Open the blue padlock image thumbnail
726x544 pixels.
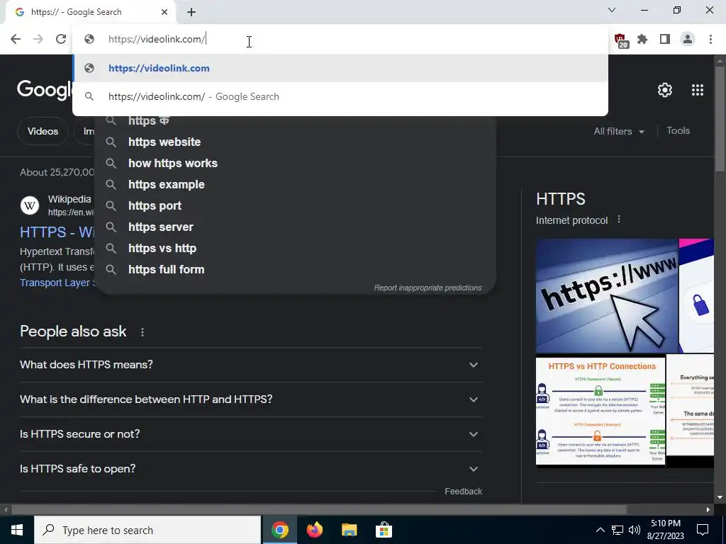click(x=696, y=296)
